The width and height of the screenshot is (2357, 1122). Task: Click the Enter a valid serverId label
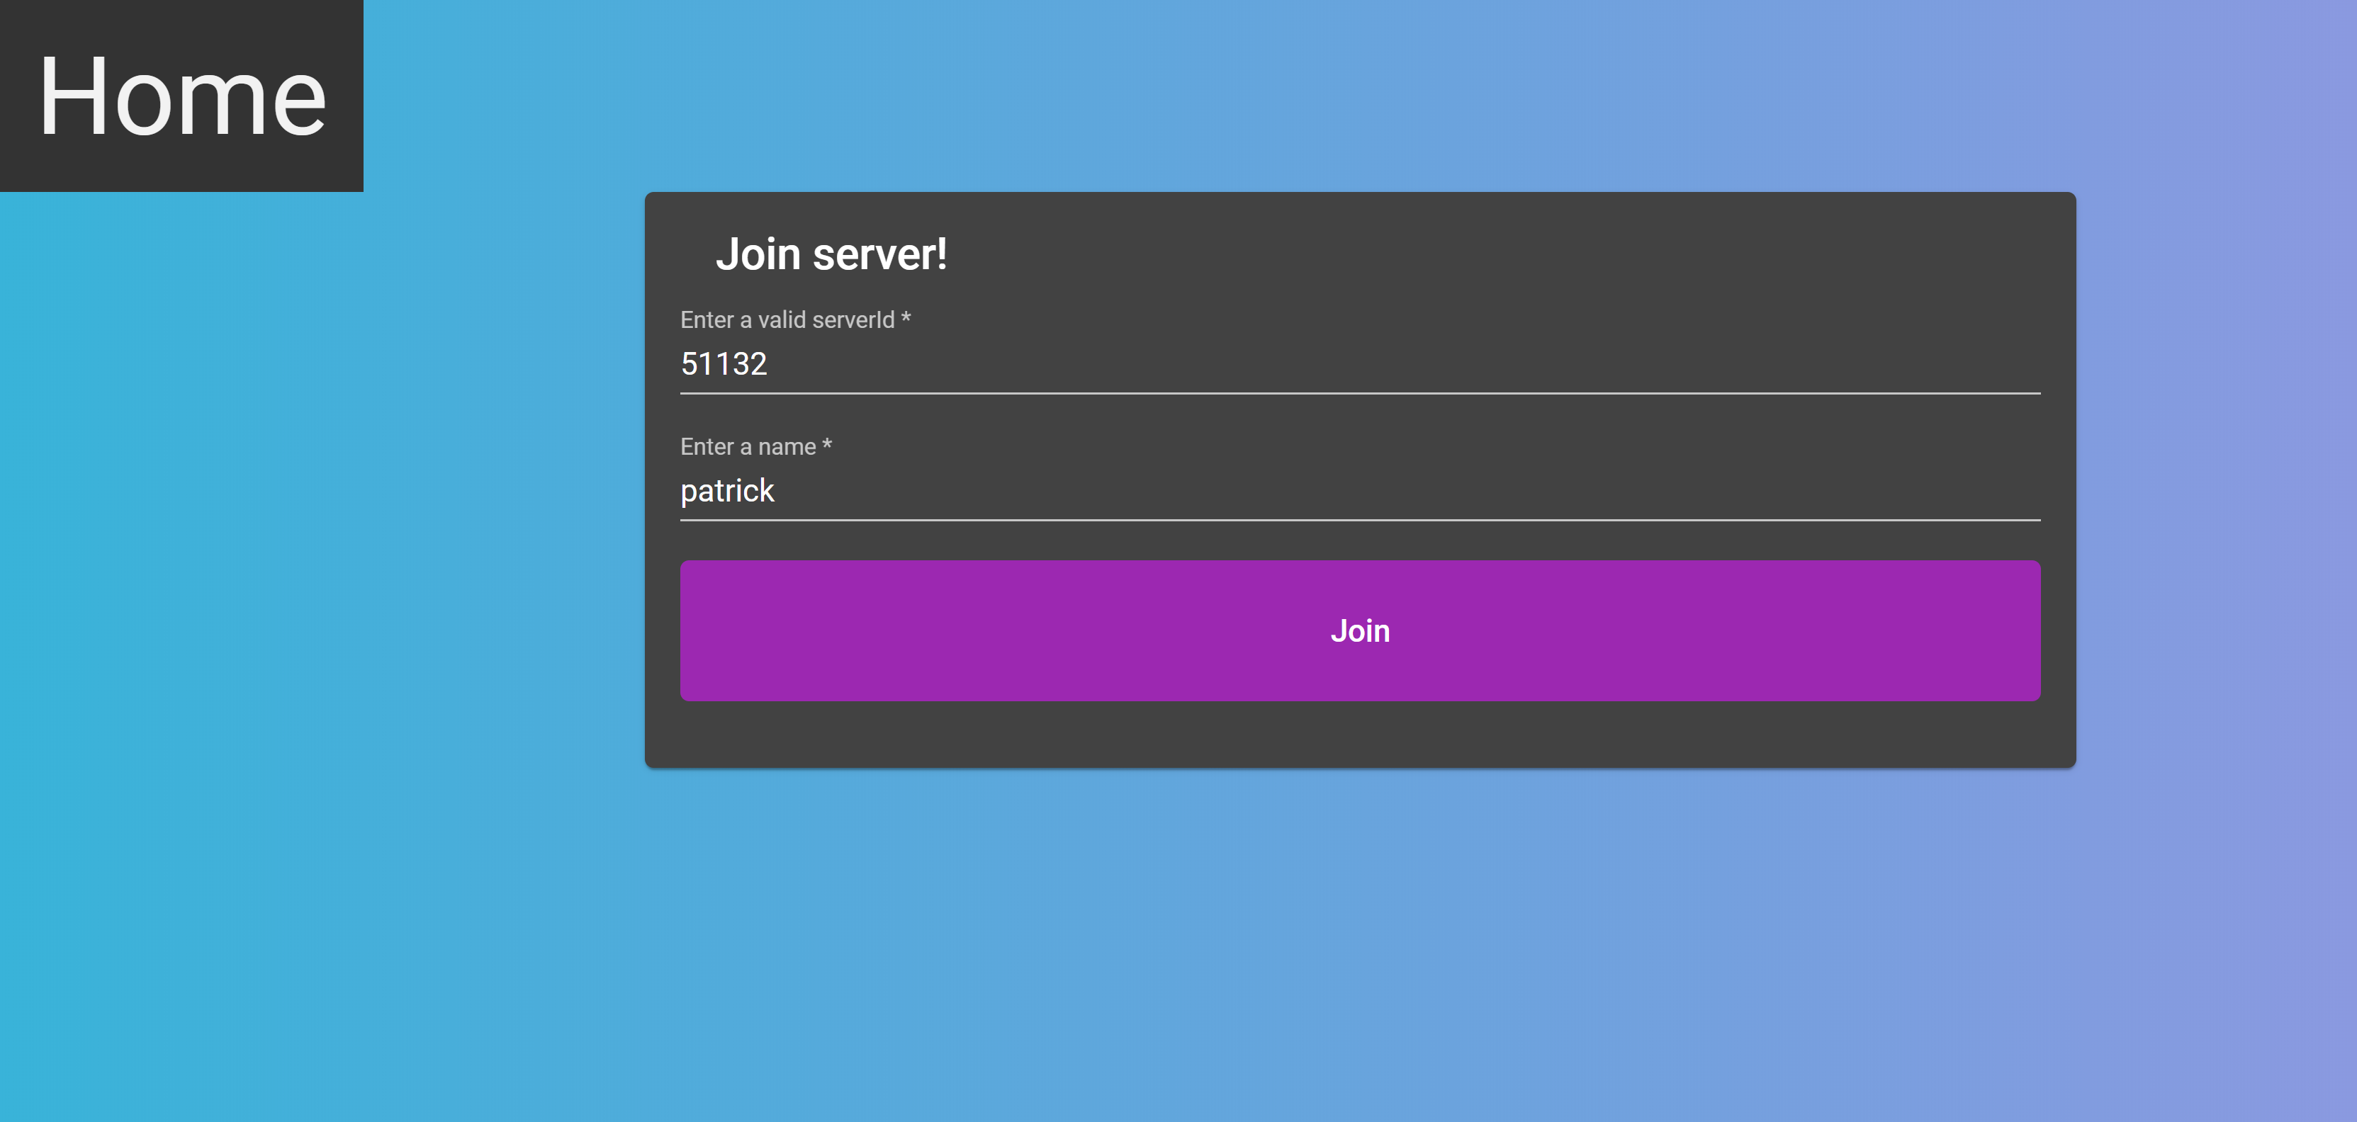click(x=787, y=320)
